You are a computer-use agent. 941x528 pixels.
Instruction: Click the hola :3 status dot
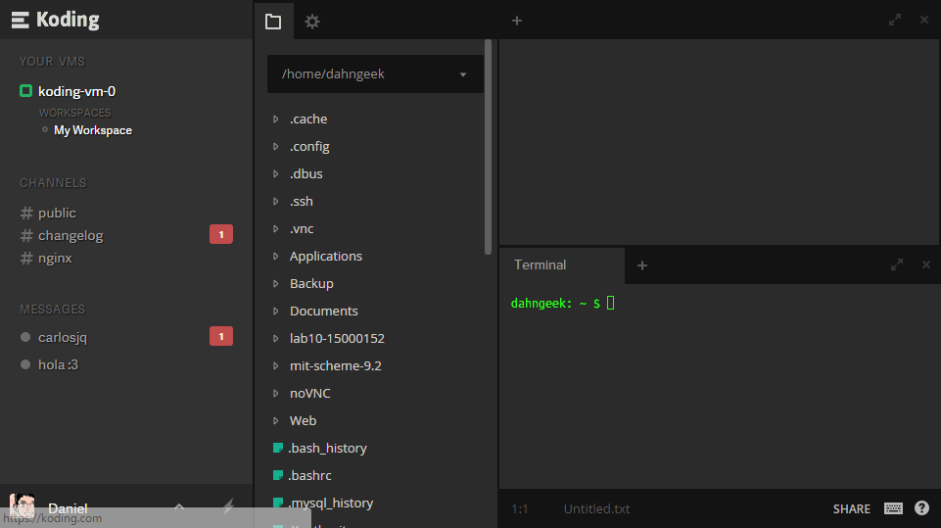point(25,364)
